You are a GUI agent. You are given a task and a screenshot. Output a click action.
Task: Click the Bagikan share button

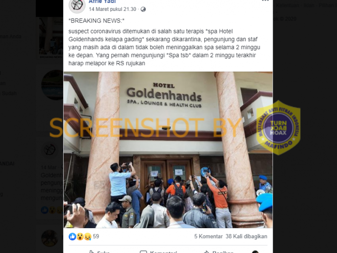point(218,252)
